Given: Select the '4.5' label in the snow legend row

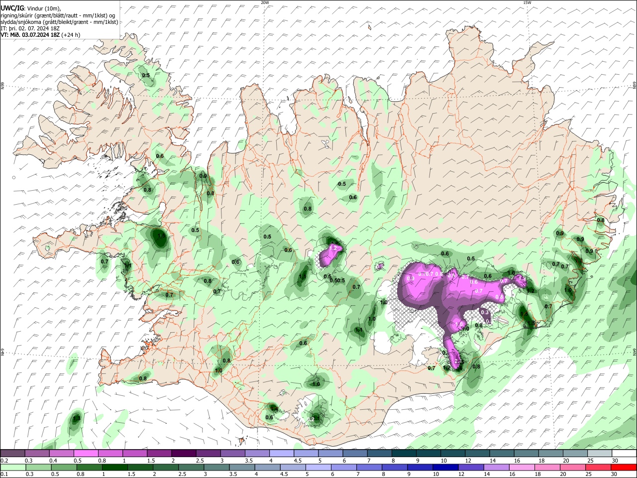Looking at the screenshot, I should tap(297, 460).
